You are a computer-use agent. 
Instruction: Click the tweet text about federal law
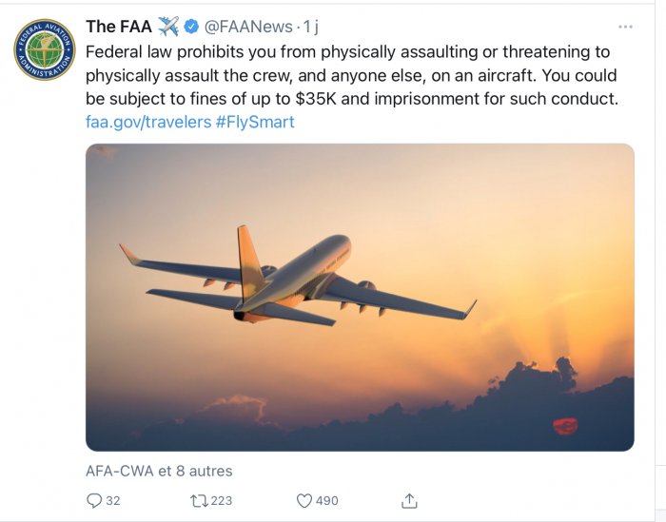click(x=350, y=74)
